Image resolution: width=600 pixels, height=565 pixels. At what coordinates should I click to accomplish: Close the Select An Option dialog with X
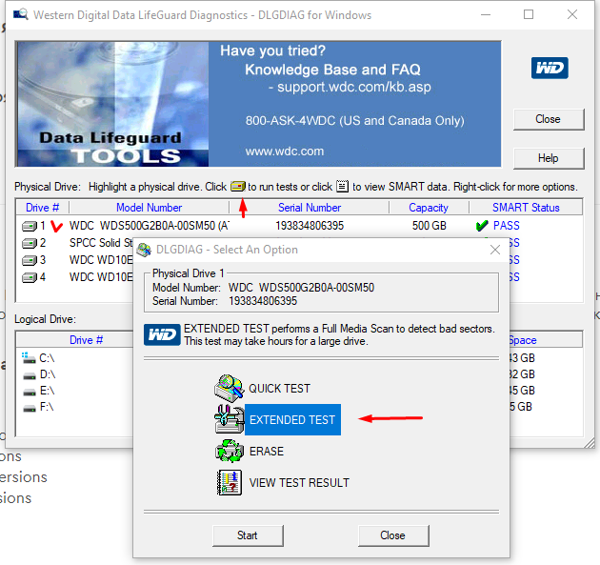click(x=495, y=250)
